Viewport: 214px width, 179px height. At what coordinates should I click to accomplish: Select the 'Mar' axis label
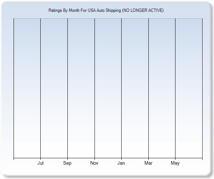coord(148,163)
